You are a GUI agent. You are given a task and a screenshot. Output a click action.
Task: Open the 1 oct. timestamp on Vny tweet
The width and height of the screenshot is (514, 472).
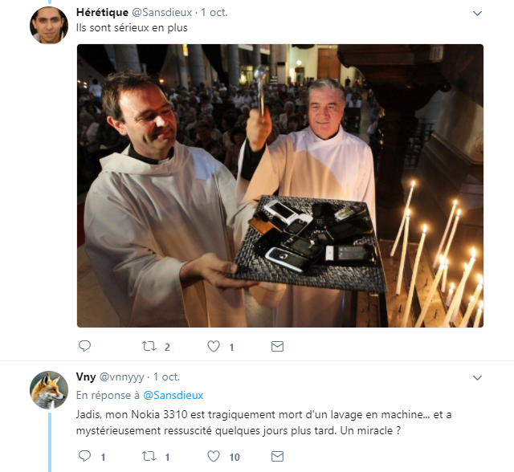(x=166, y=376)
